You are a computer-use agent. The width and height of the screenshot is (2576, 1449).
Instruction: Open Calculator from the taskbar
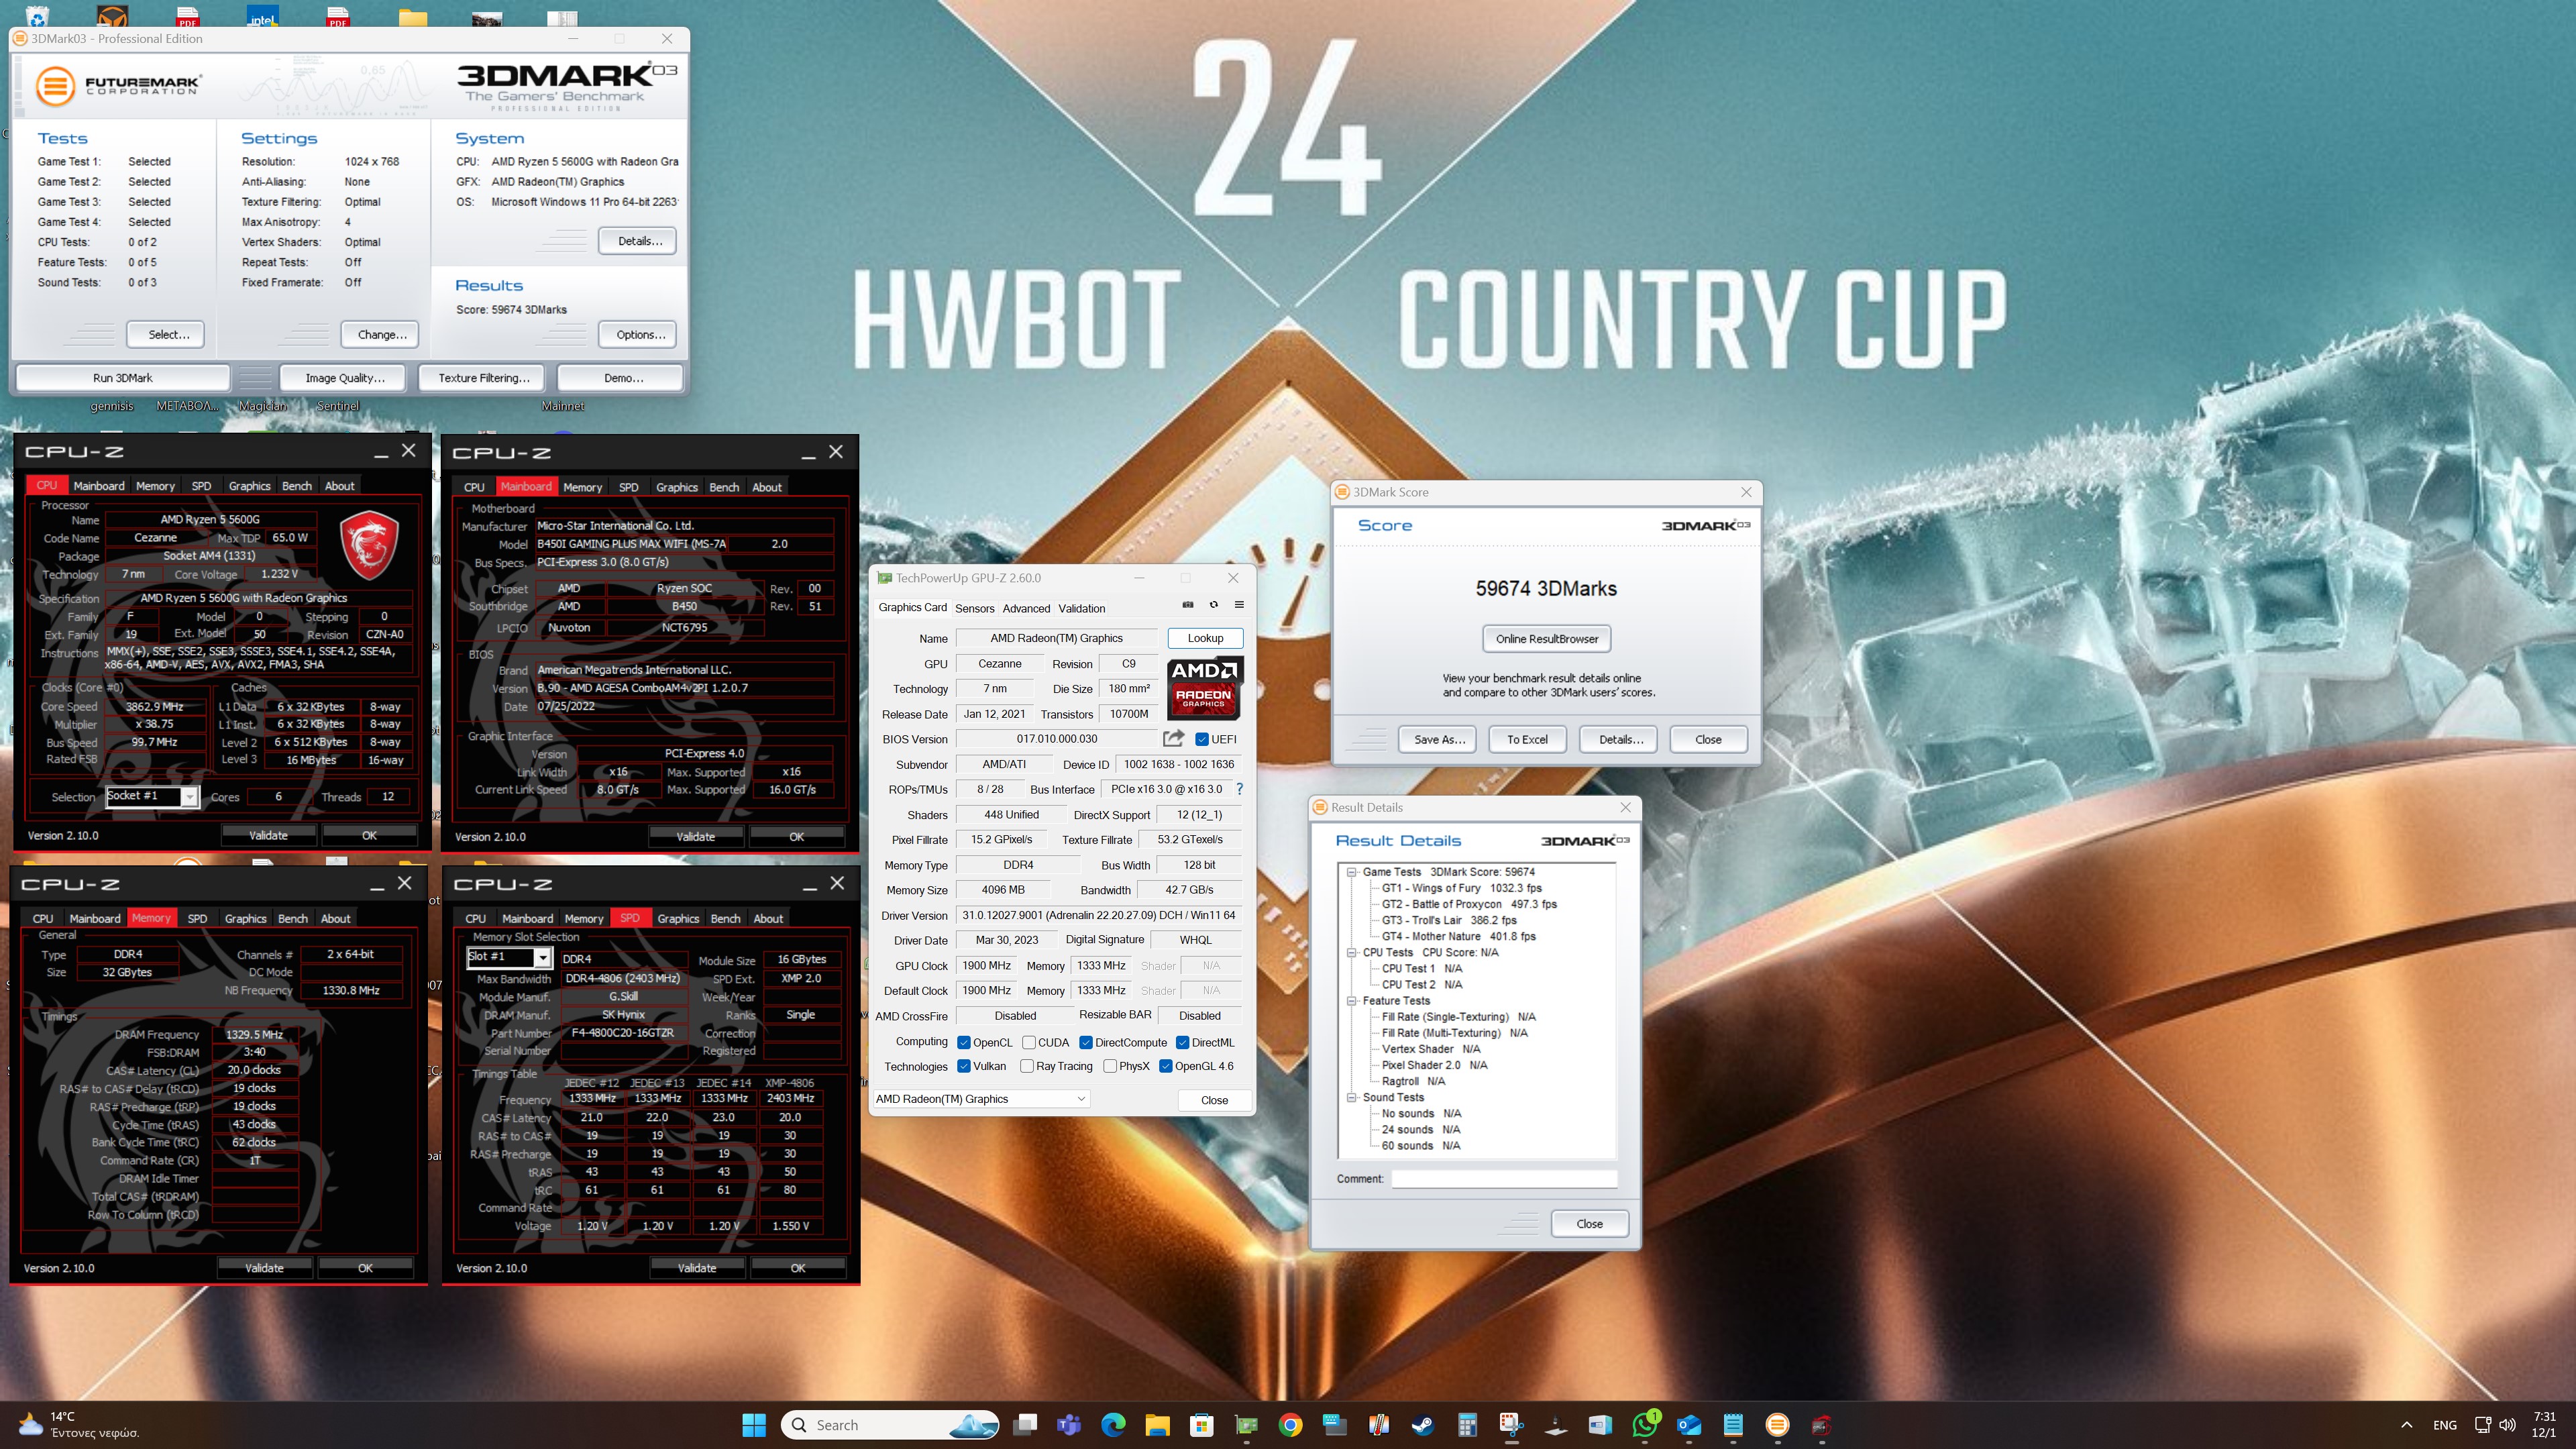1467,1425
